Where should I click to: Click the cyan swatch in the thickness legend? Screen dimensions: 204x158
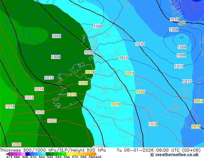pos(43,154)
